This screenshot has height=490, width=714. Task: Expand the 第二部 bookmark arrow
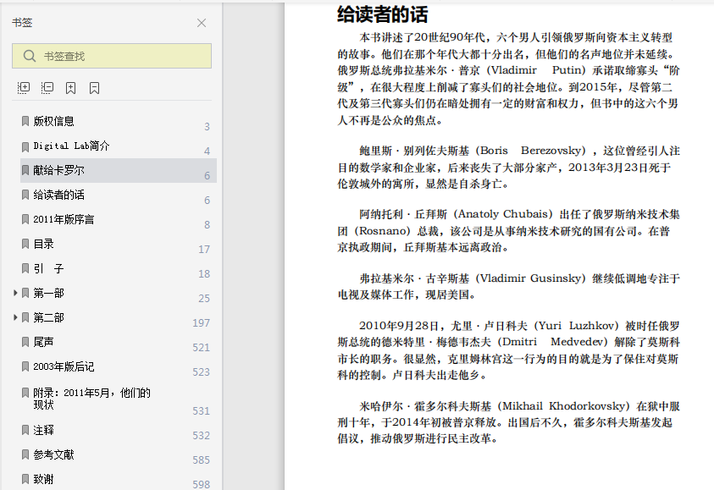[x=15, y=317]
